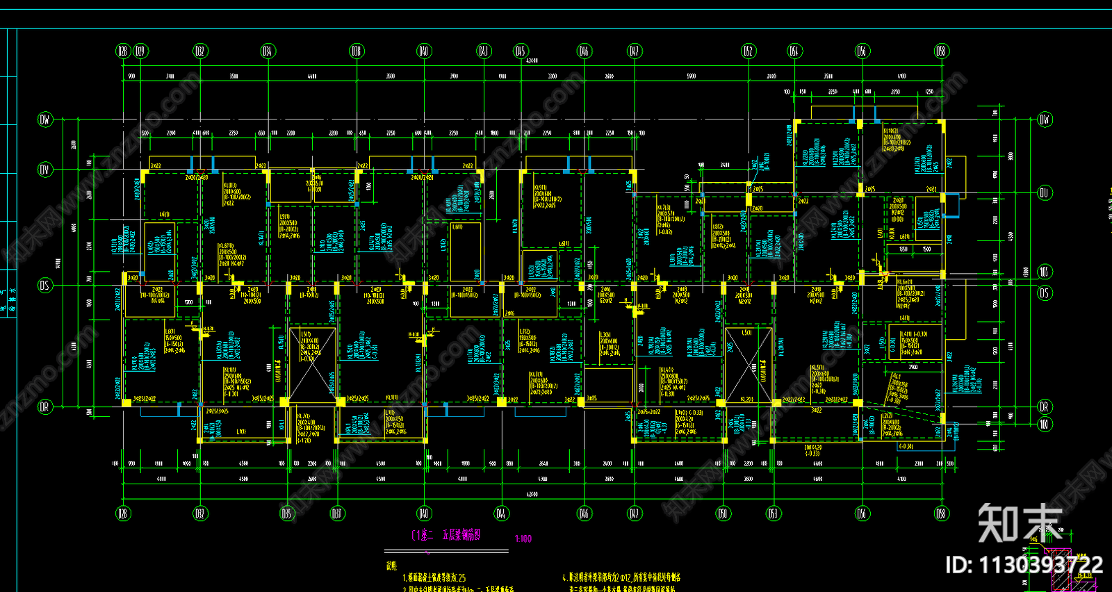Select the D52 grid axis bubble
The width and height of the screenshot is (1112, 592).
pyautogui.click(x=748, y=51)
